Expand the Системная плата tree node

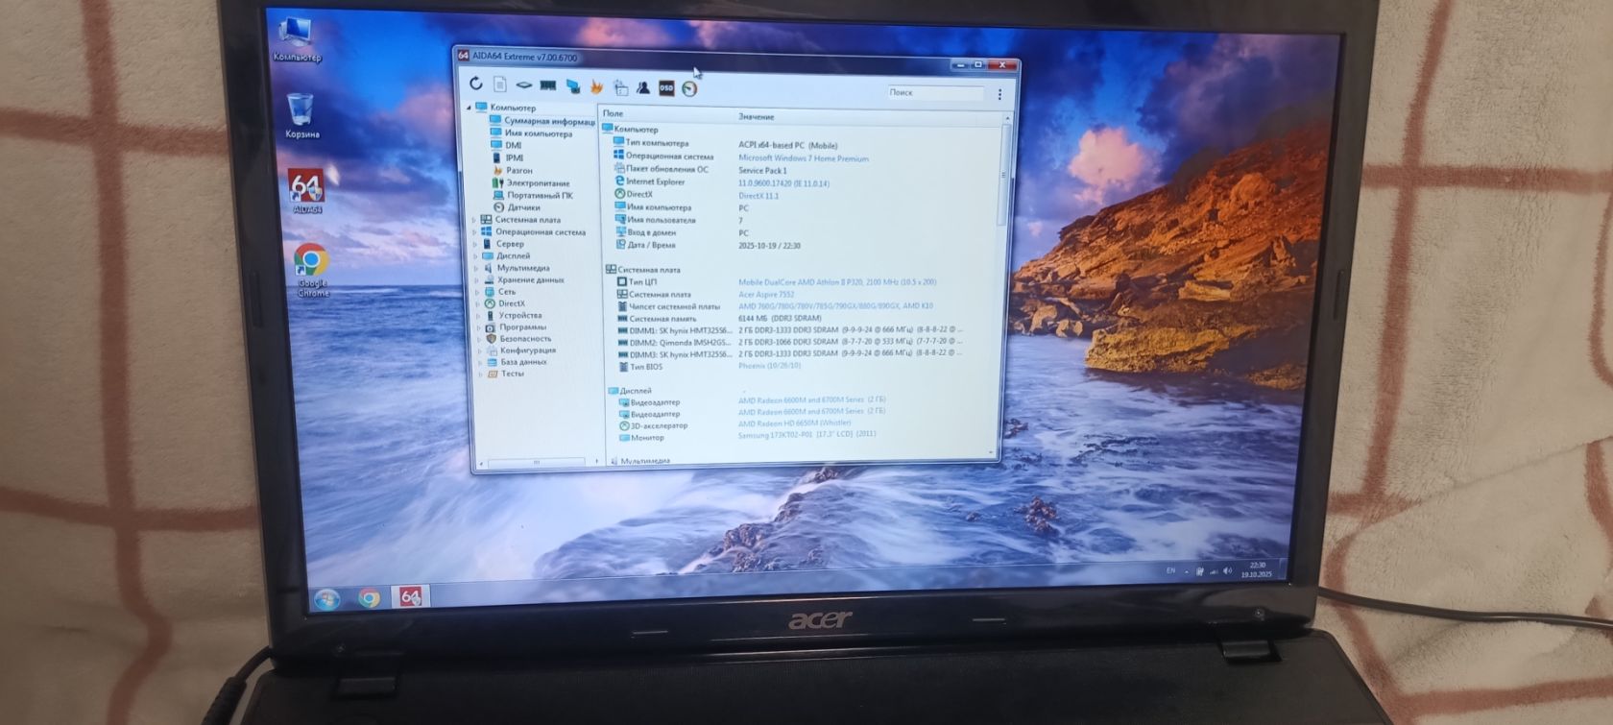[474, 220]
